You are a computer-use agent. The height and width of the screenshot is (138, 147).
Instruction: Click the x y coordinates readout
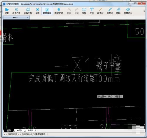coord(18,134)
